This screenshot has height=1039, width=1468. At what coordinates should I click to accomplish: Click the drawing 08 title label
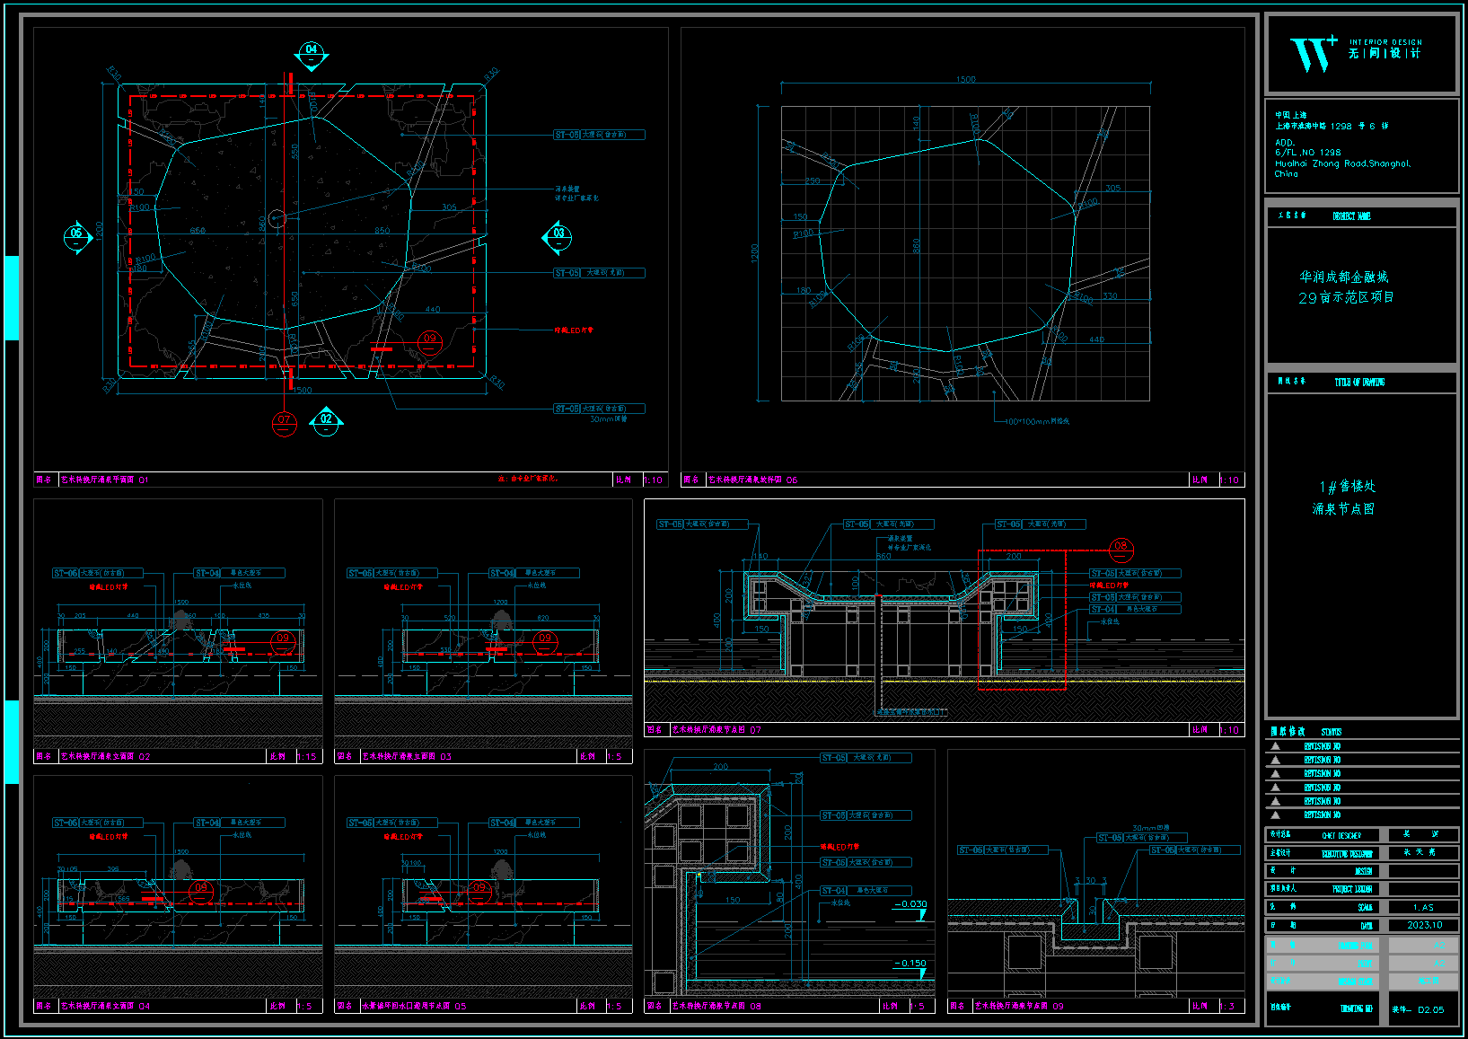716,1006
